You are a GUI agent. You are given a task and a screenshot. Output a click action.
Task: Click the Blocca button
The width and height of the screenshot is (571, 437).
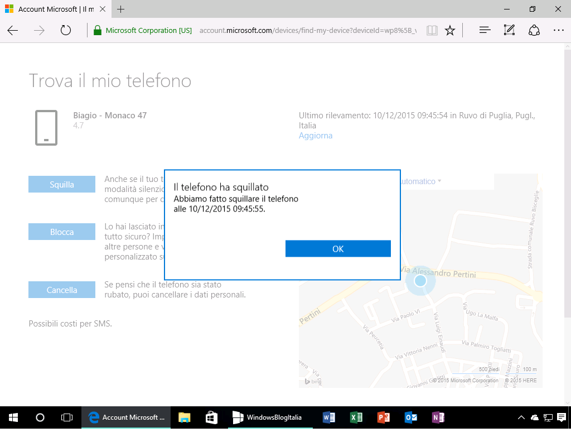(x=62, y=232)
